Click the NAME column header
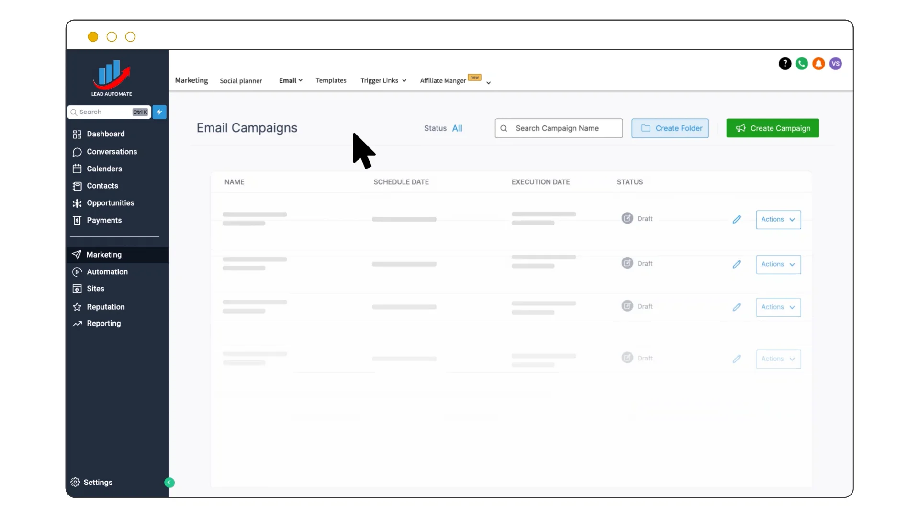The width and height of the screenshot is (919, 517). [x=234, y=182]
